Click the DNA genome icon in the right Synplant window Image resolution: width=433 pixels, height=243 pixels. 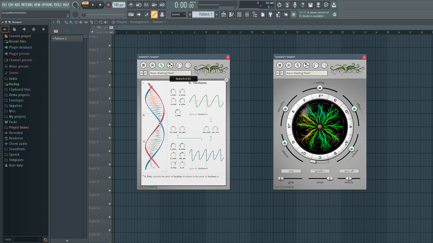pyautogui.click(x=298, y=65)
